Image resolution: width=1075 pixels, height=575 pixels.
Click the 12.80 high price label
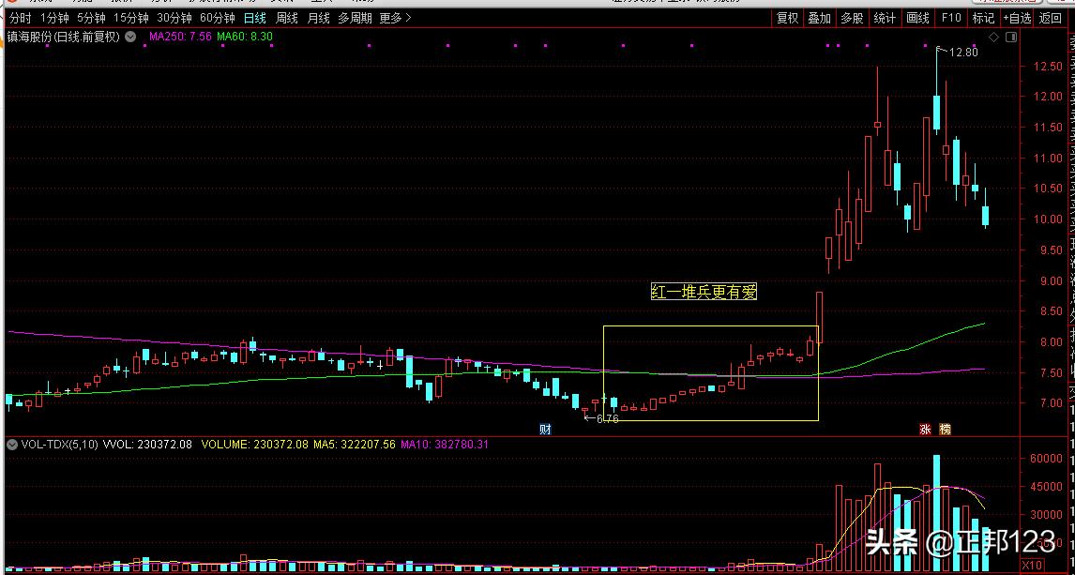963,53
